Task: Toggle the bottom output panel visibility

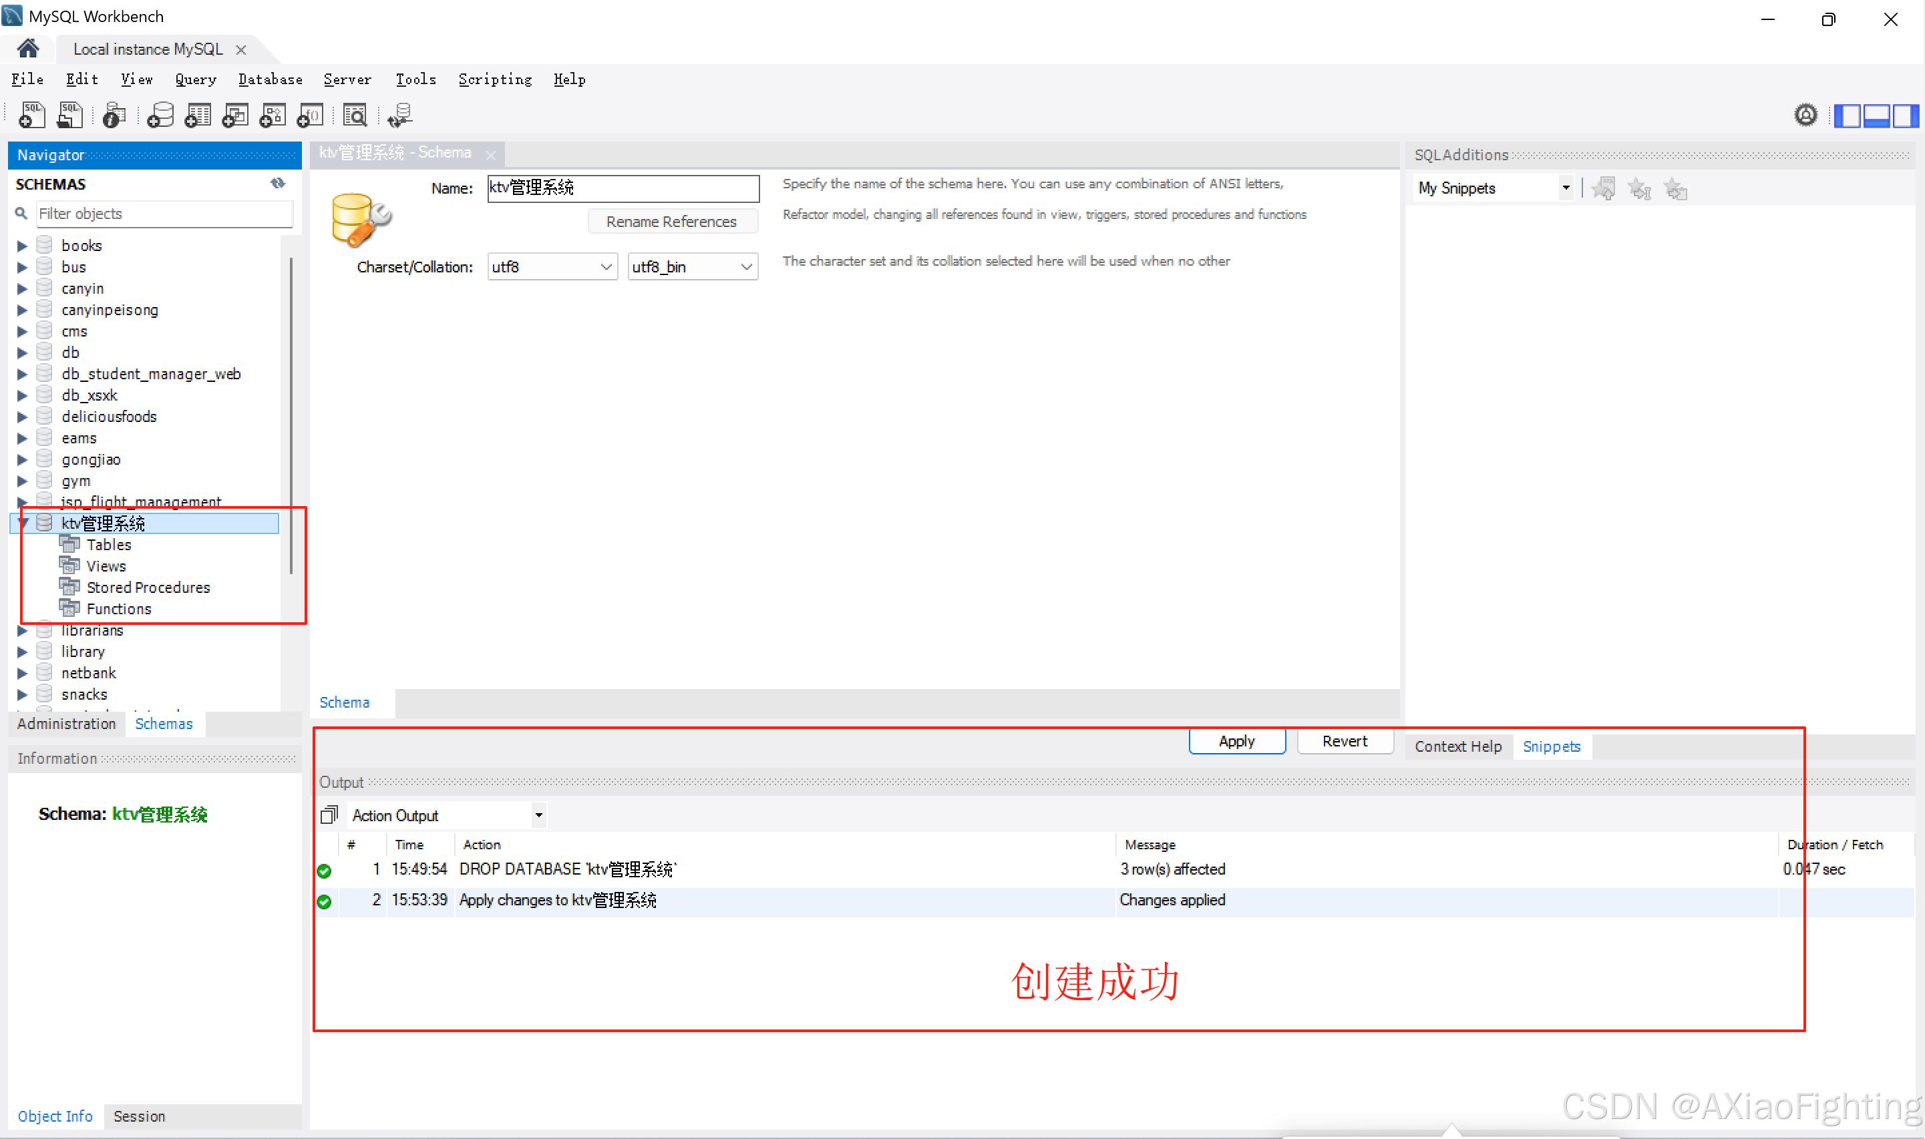Action: coord(1877,116)
